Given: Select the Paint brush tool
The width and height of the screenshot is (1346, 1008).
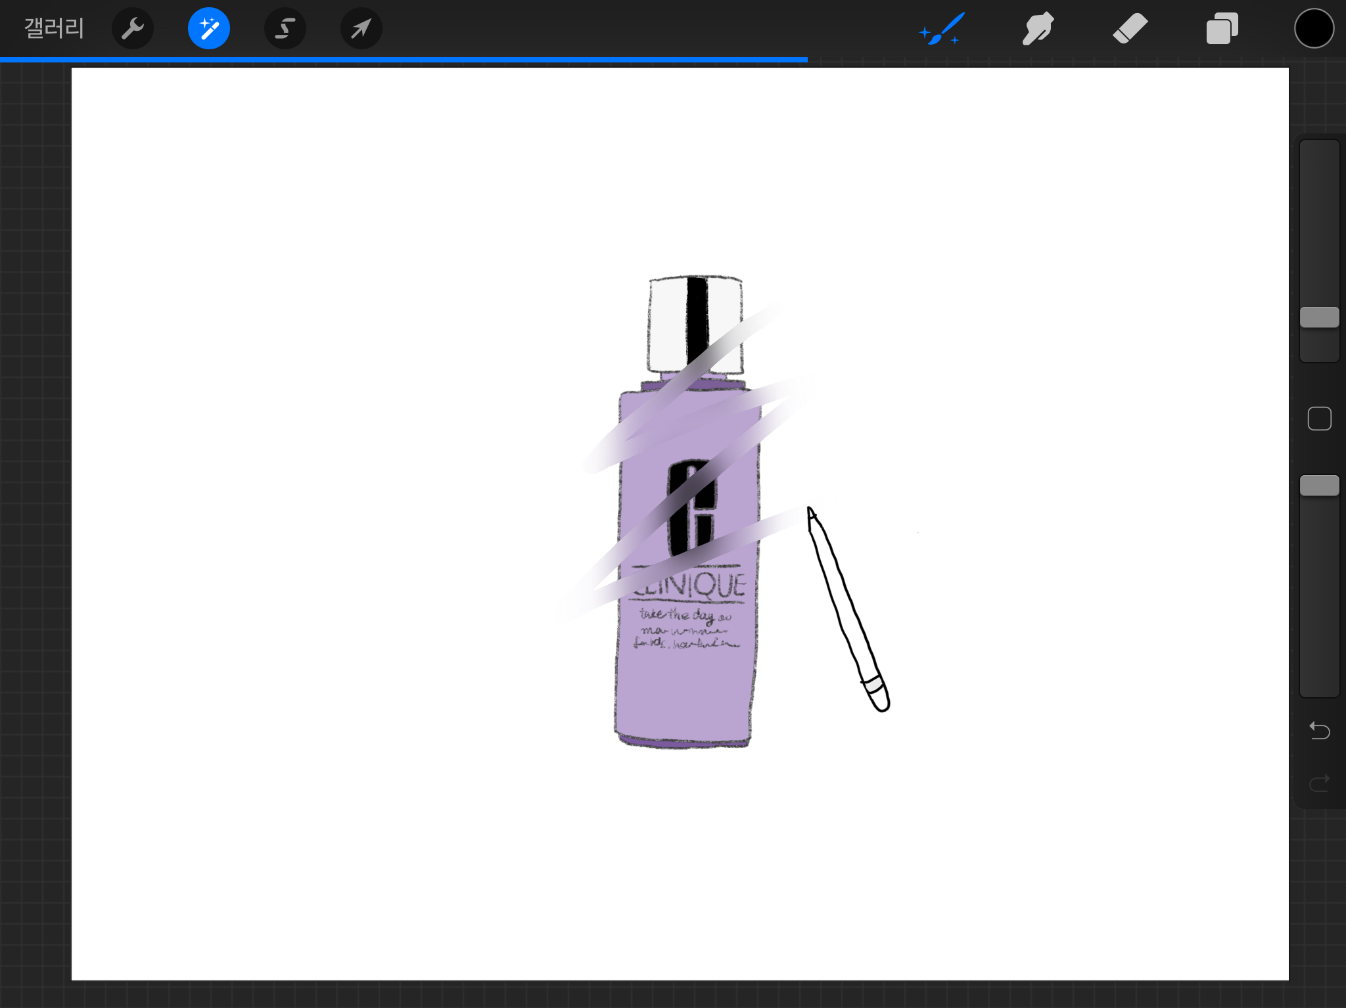Looking at the screenshot, I should [942, 28].
